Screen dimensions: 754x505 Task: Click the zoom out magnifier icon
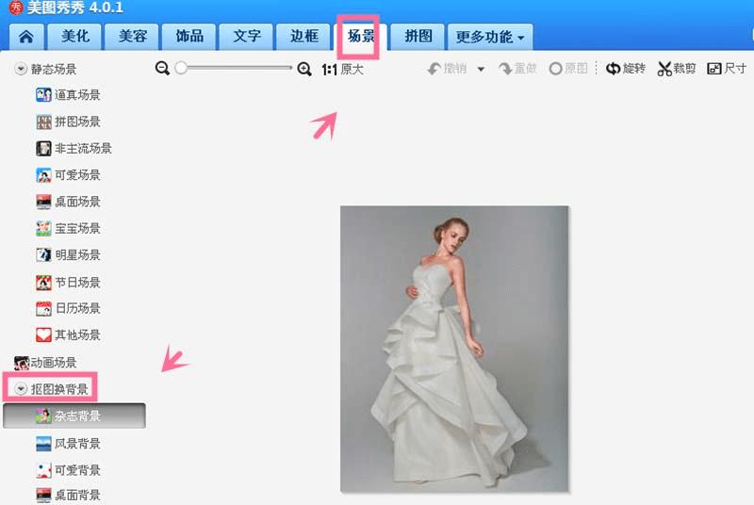[x=162, y=69]
